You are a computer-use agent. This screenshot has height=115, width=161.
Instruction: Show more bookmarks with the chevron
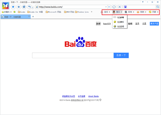click(92, 12)
